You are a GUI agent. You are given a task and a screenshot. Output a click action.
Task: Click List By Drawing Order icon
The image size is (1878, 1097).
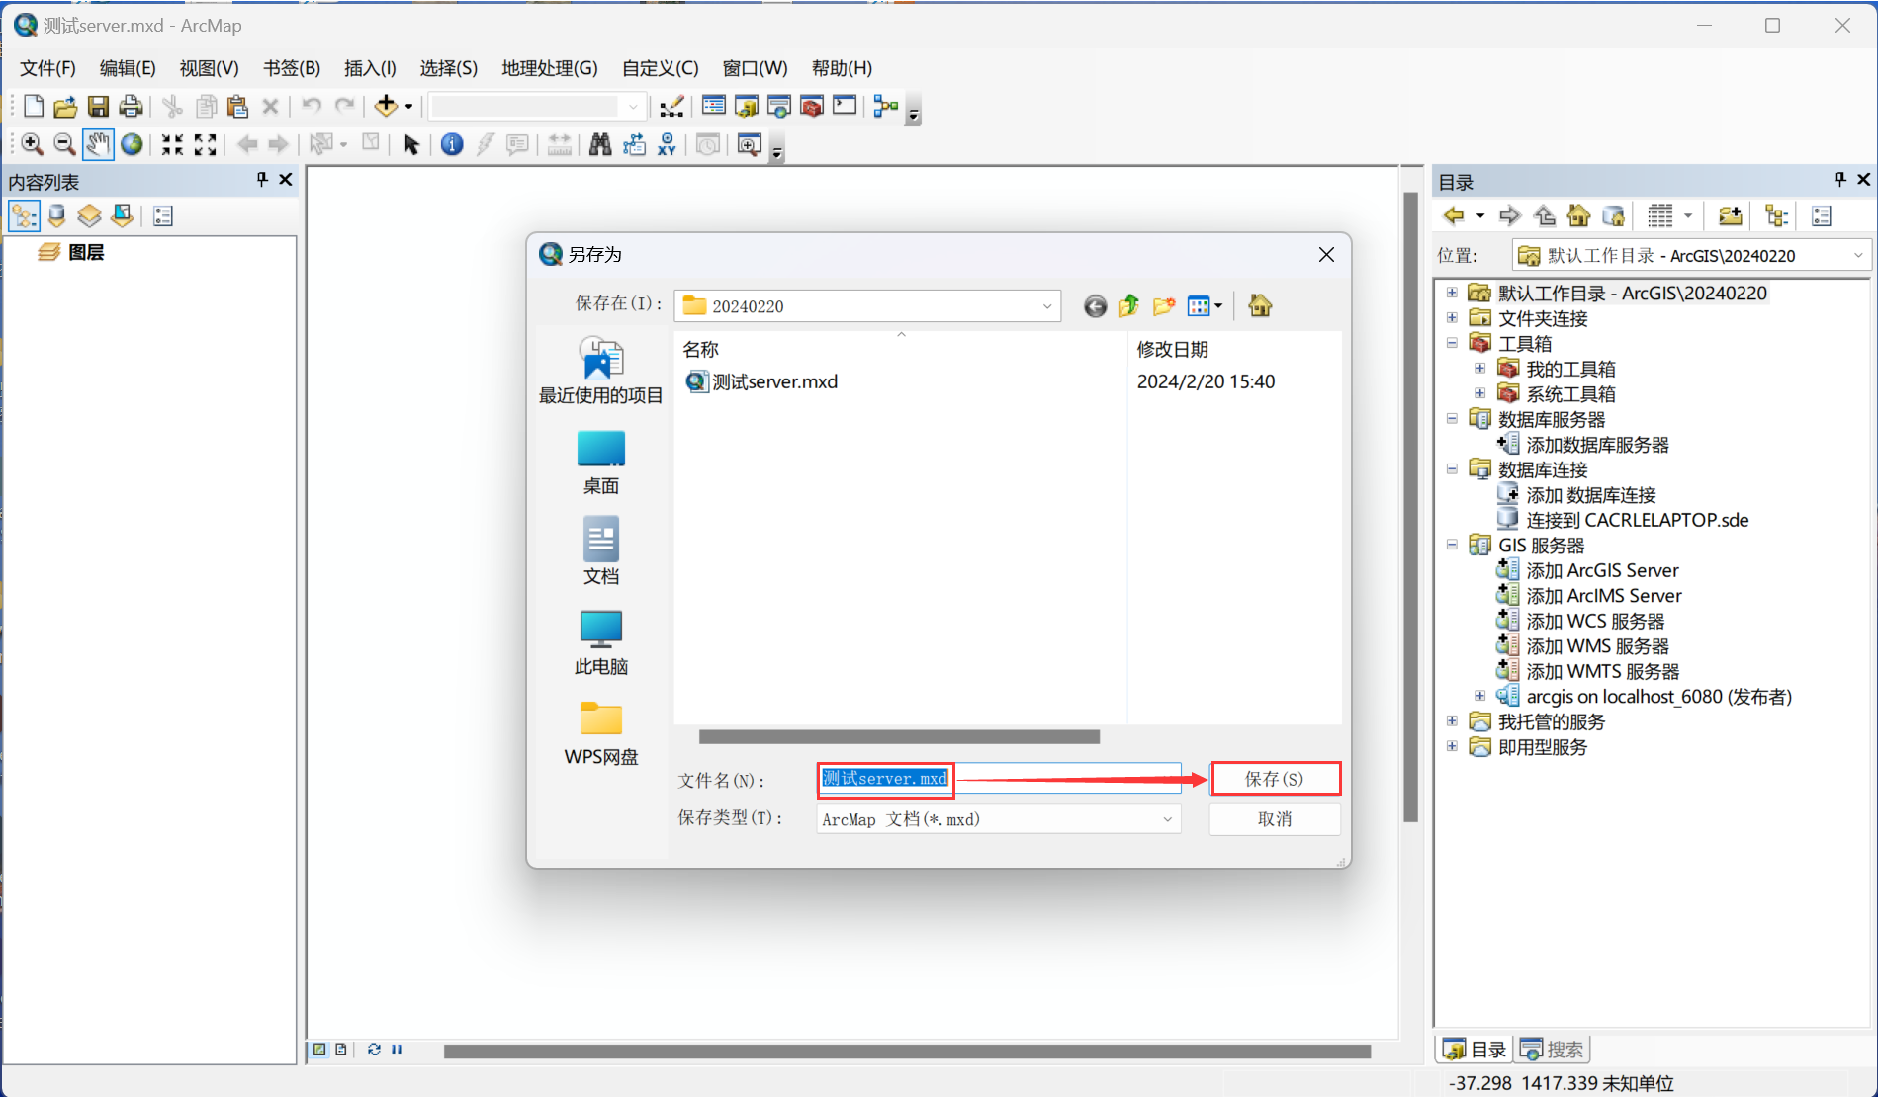[24, 215]
